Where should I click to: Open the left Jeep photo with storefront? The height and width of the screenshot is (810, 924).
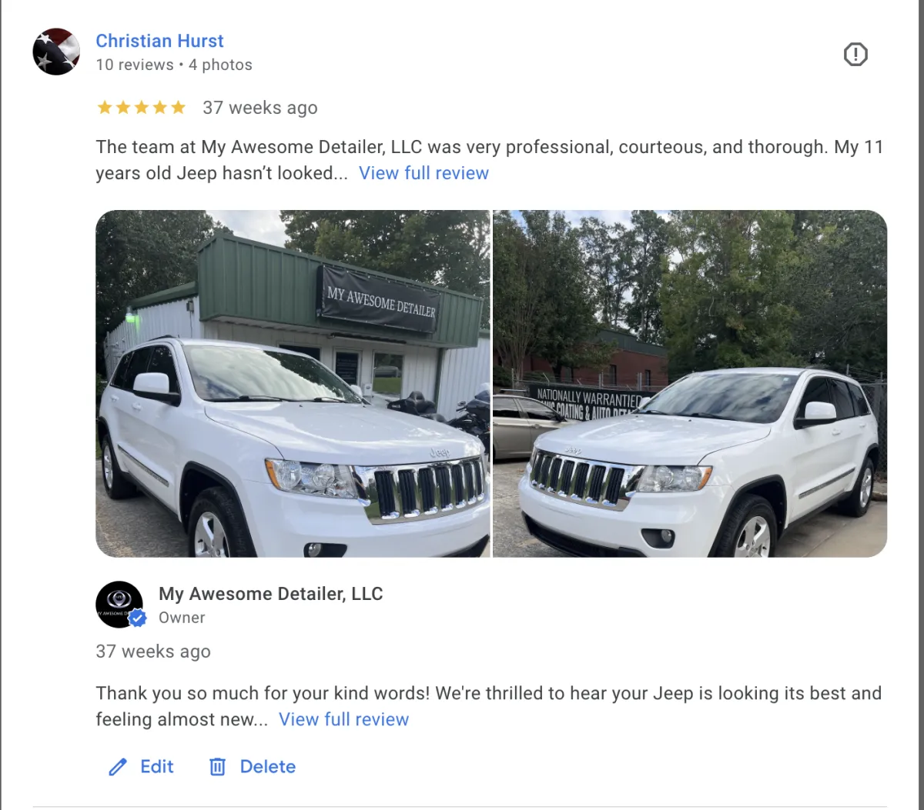tap(293, 384)
